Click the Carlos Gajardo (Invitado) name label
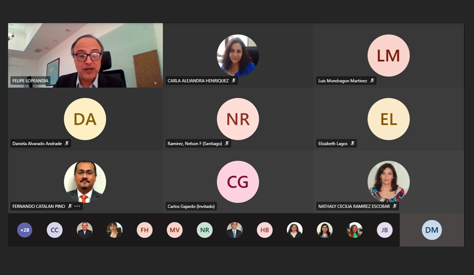The height and width of the screenshot is (275, 474). (191, 206)
